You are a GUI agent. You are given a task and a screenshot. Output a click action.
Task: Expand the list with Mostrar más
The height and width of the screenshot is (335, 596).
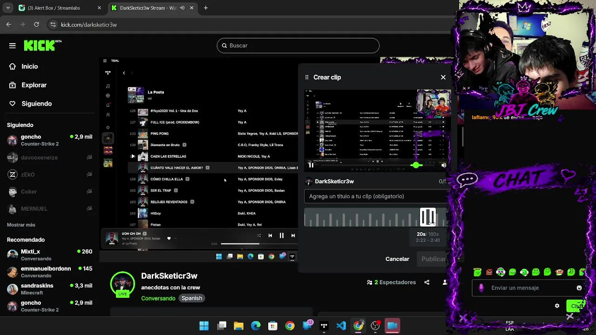click(x=21, y=225)
